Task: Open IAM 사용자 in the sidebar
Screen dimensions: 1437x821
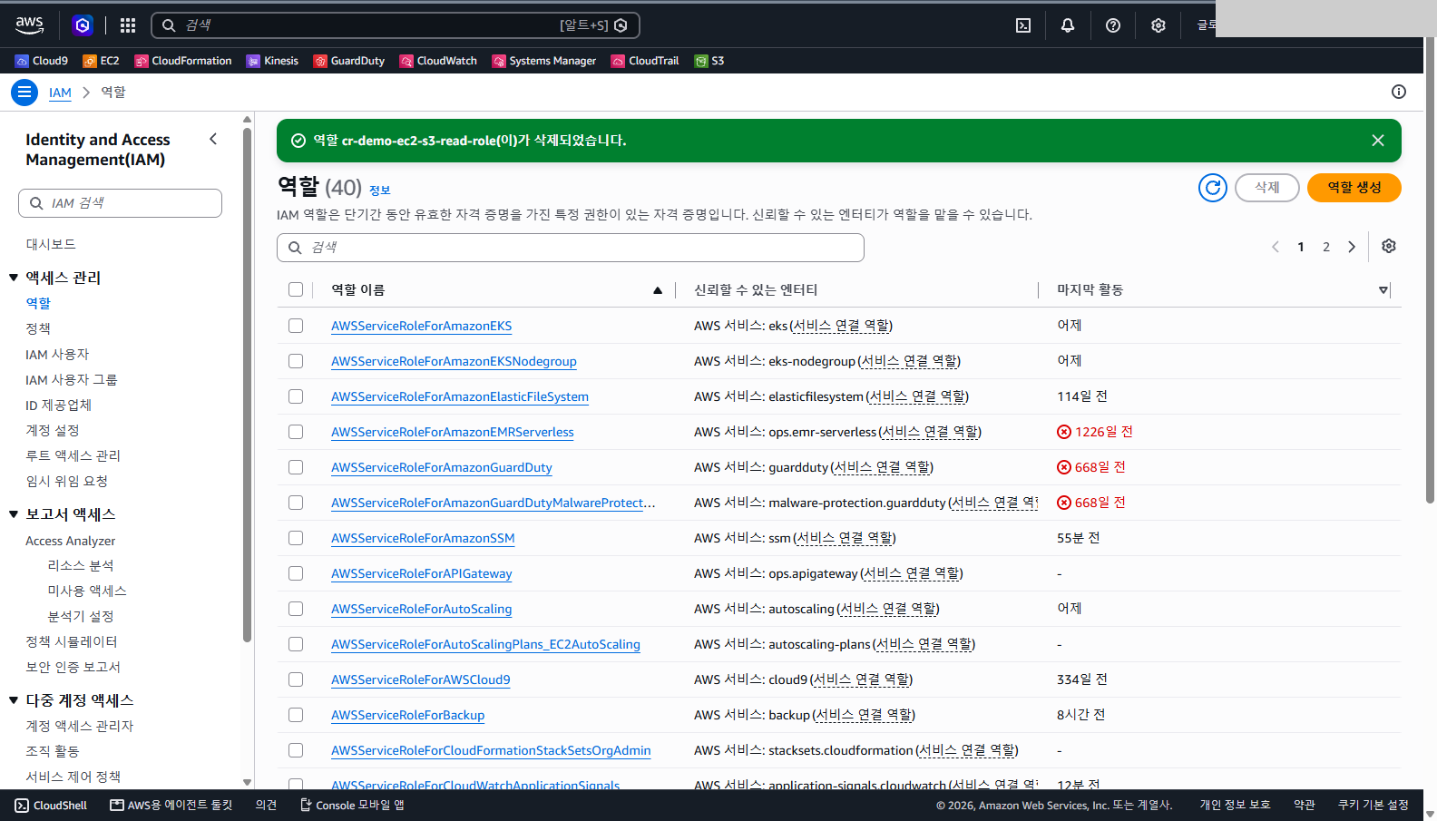Action: tap(57, 354)
